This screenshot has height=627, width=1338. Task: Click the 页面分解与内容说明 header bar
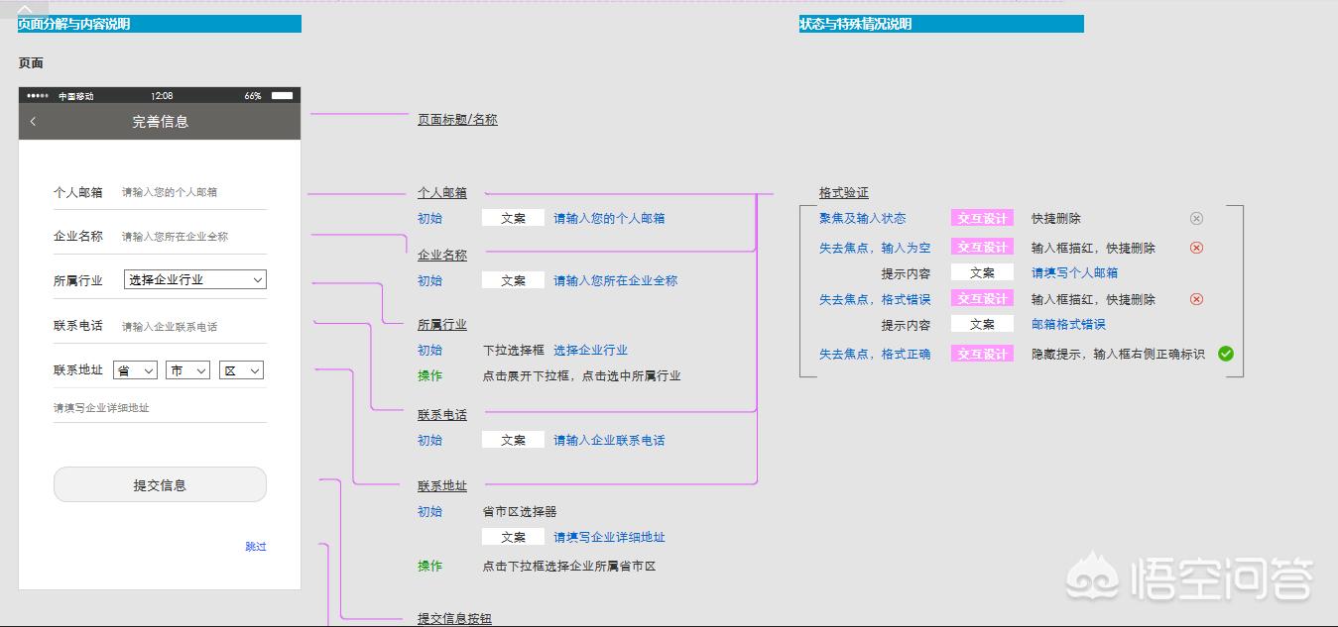[160, 24]
